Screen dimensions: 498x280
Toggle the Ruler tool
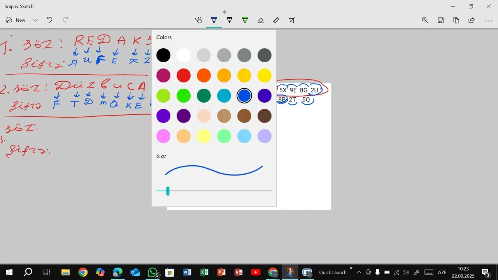point(276,20)
